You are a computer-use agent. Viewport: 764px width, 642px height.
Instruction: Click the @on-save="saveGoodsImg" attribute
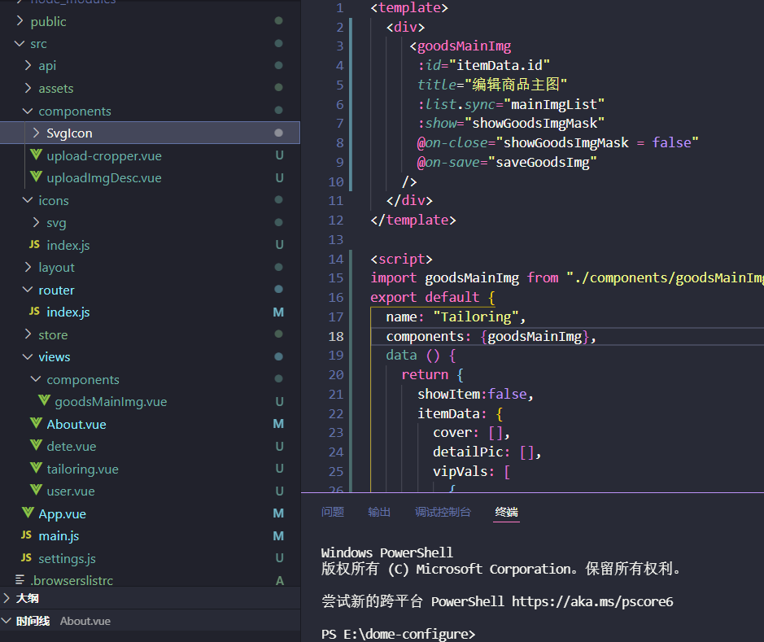tap(507, 162)
